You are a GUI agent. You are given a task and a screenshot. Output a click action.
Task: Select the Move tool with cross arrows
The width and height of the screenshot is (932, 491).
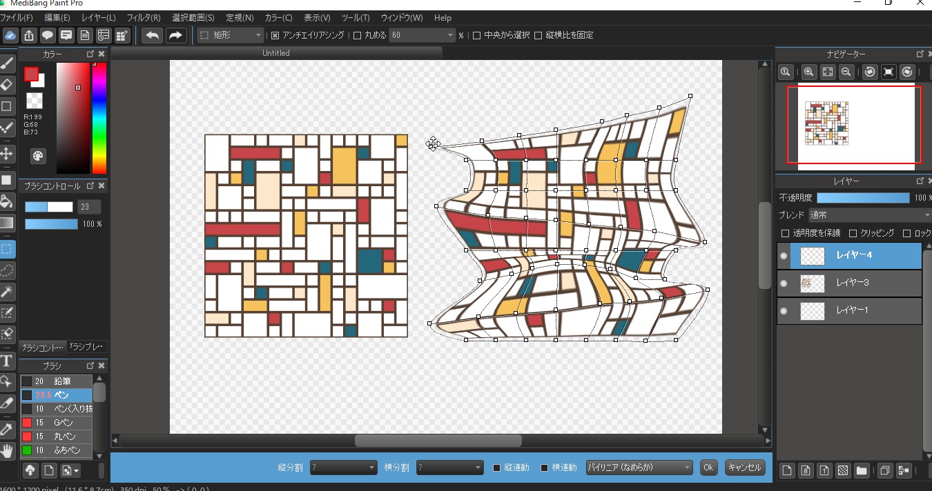pyautogui.click(x=7, y=153)
